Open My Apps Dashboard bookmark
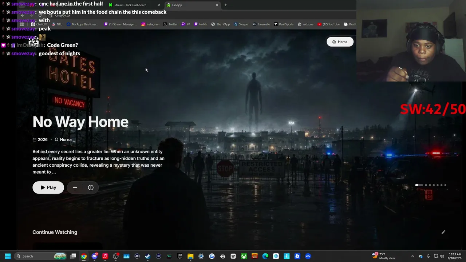Screen dimensions: 466x262 coord(82,24)
